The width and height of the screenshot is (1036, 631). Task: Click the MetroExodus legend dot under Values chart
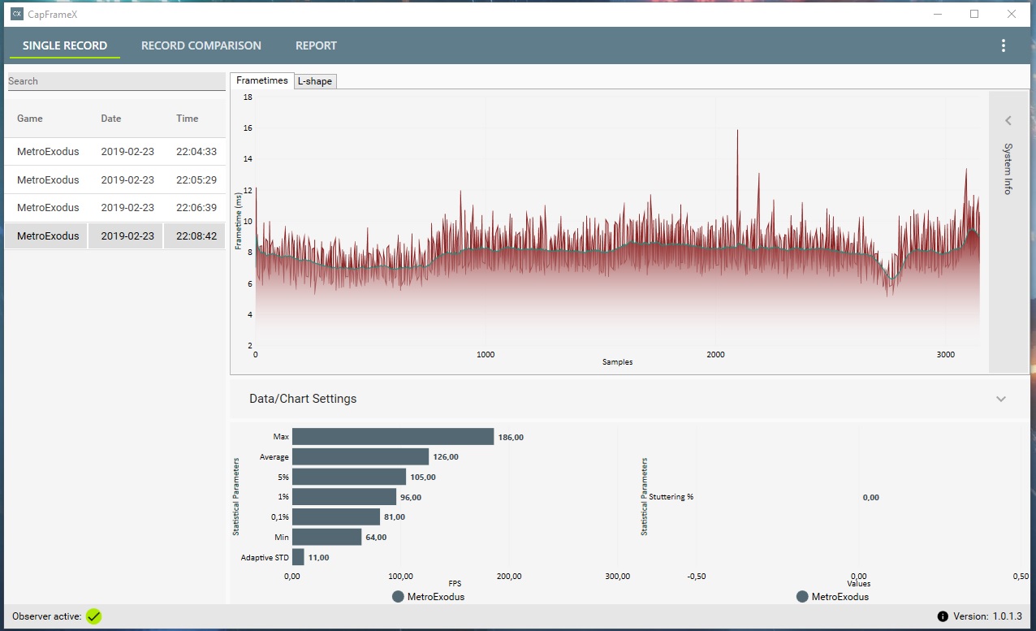coord(802,597)
